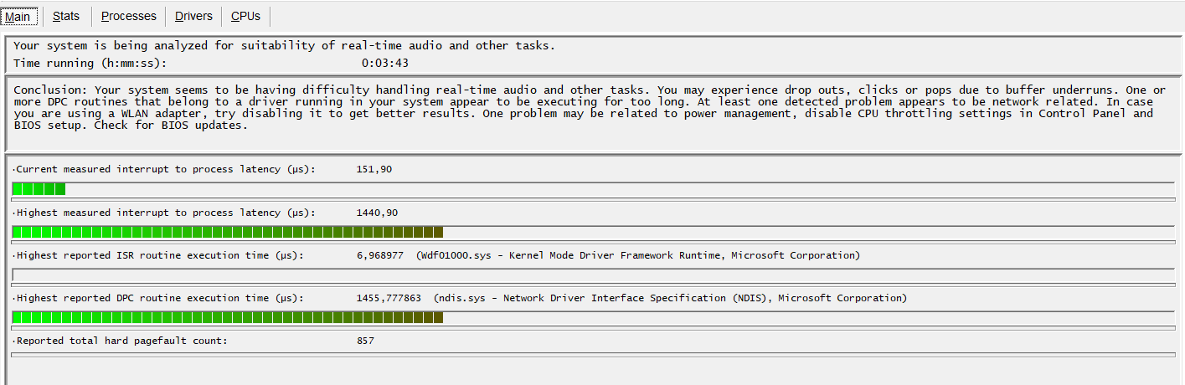Click the Wdf01000.sys driver description
This screenshot has width=1185, height=385.
click(x=637, y=255)
